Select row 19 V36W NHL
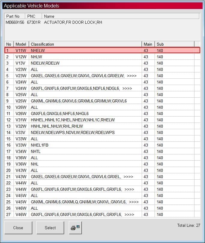Image resolution: width=205 pixels, height=243 pixels. [x=102, y=164]
